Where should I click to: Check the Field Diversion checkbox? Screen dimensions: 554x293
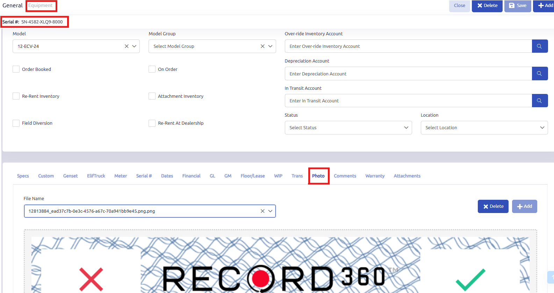(16, 123)
